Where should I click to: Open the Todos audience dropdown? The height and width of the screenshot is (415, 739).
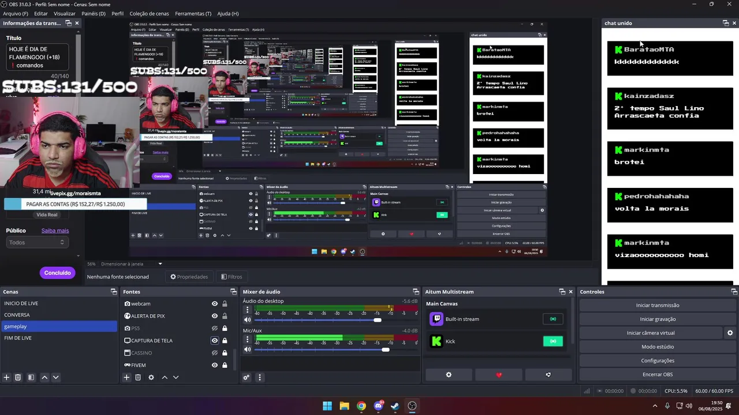coord(37,243)
